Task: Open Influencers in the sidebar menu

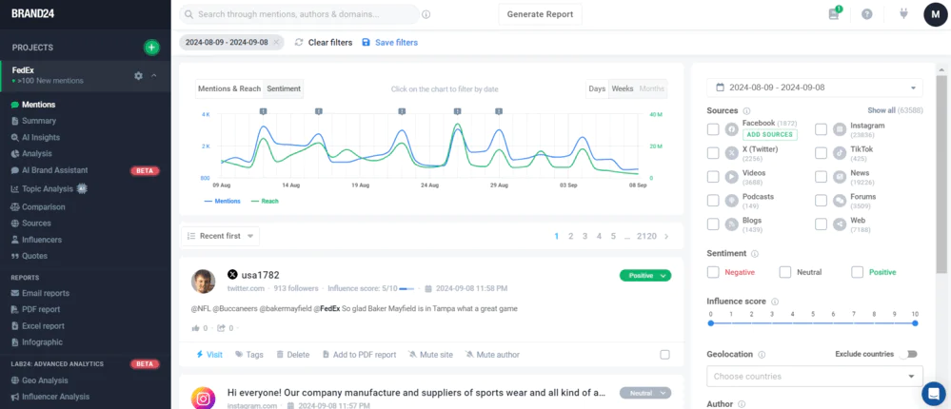Action: [x=41, y=240]
